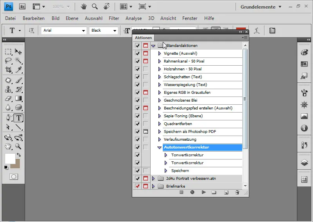This screenshot has height=222, width=313.
Task: Click the foreground color swatch
Action: point(10,159)
